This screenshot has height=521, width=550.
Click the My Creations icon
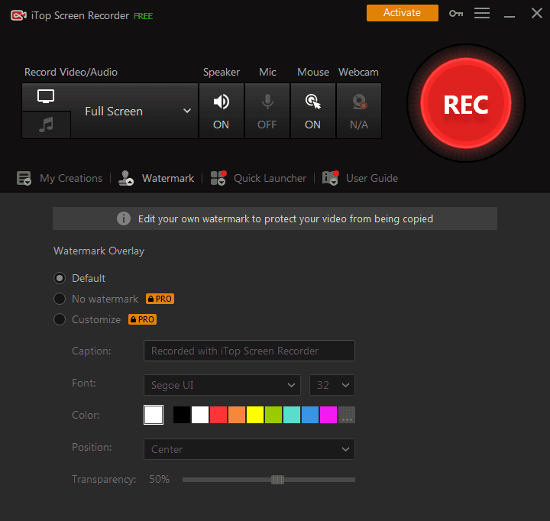24,178
